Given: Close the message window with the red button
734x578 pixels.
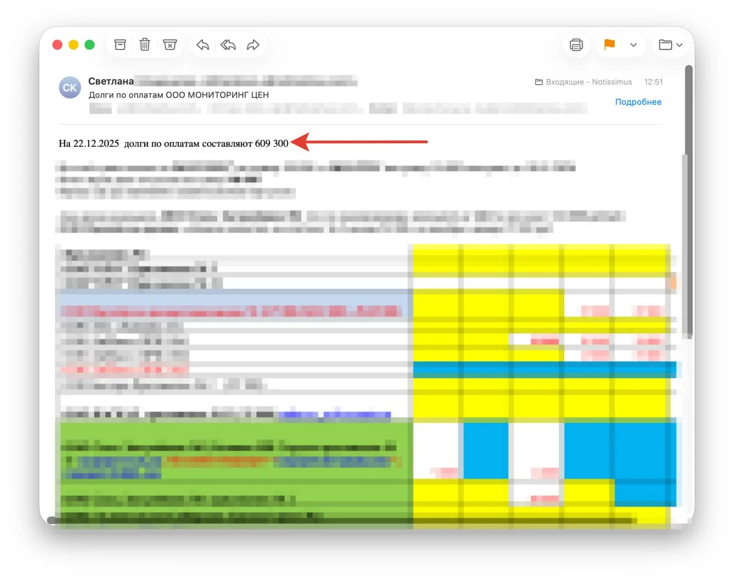Looking at the screenshot, I should 57,45.
